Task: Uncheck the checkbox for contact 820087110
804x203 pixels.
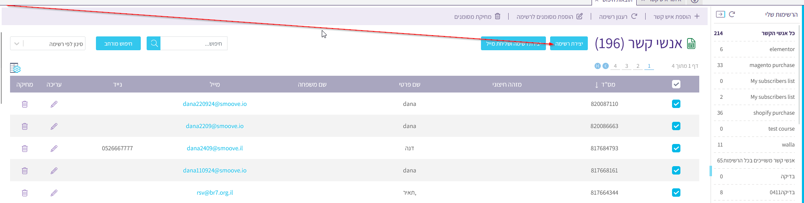Action: click(x=676, y=104)
